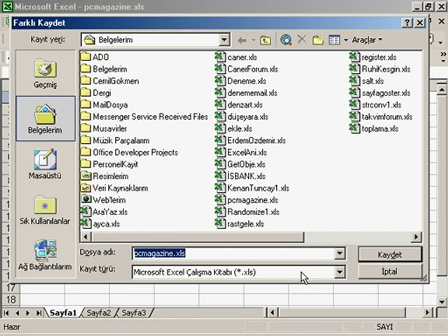448x336 pixels.
Task: Go up one folder level
Action: [x=265, y=40]
